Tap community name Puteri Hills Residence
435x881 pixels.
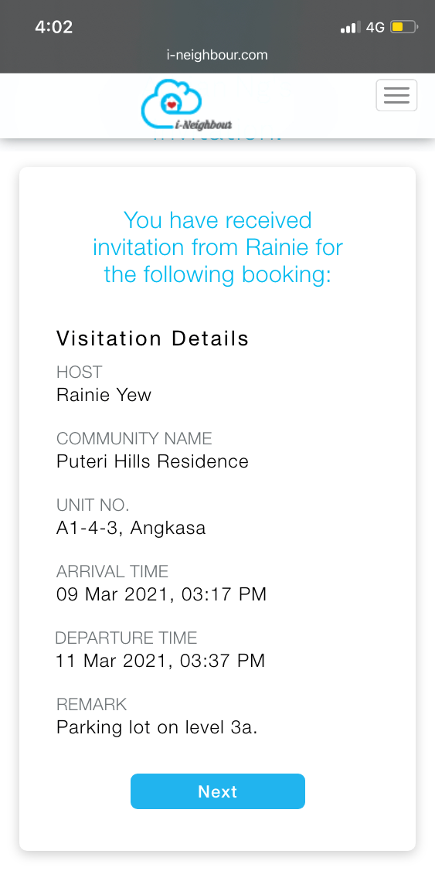coord(152,462)
